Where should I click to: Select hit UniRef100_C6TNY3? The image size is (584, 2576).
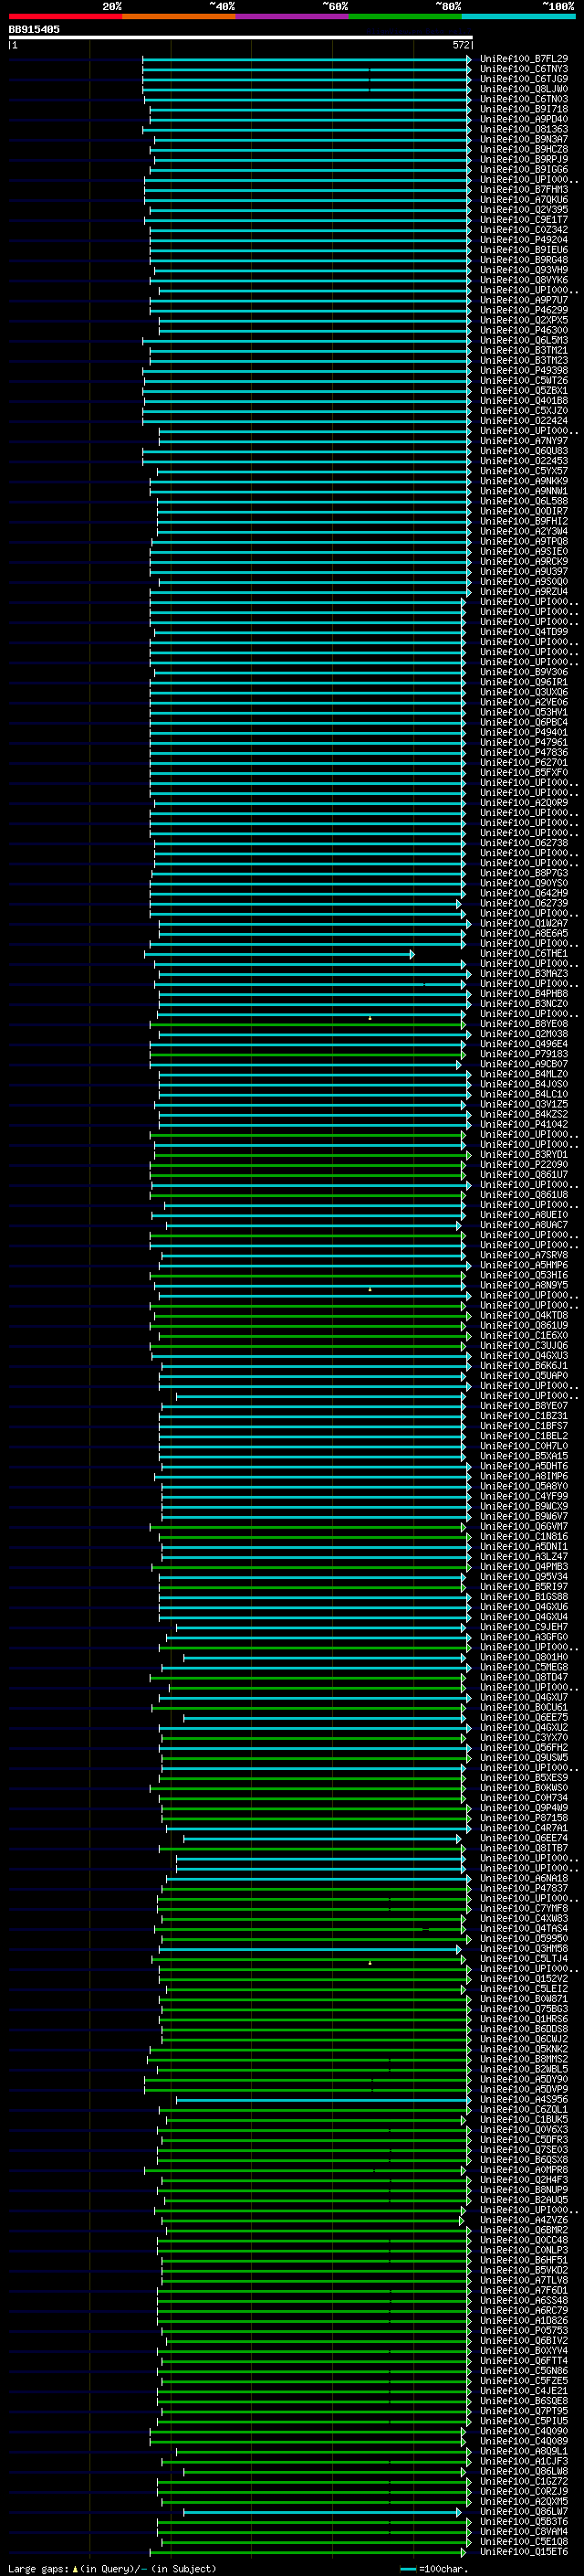coord(524,69)
